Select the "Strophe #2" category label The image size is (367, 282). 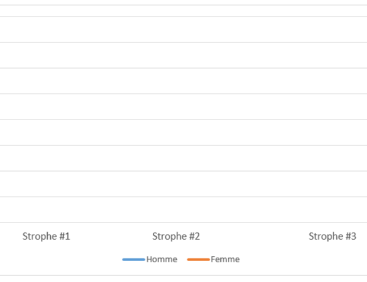[x=176, y=236]
